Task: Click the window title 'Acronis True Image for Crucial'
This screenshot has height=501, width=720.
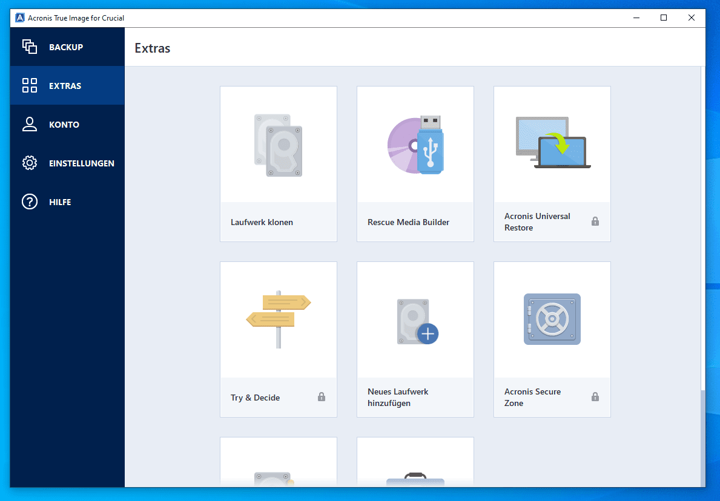Action: [76, 18]
